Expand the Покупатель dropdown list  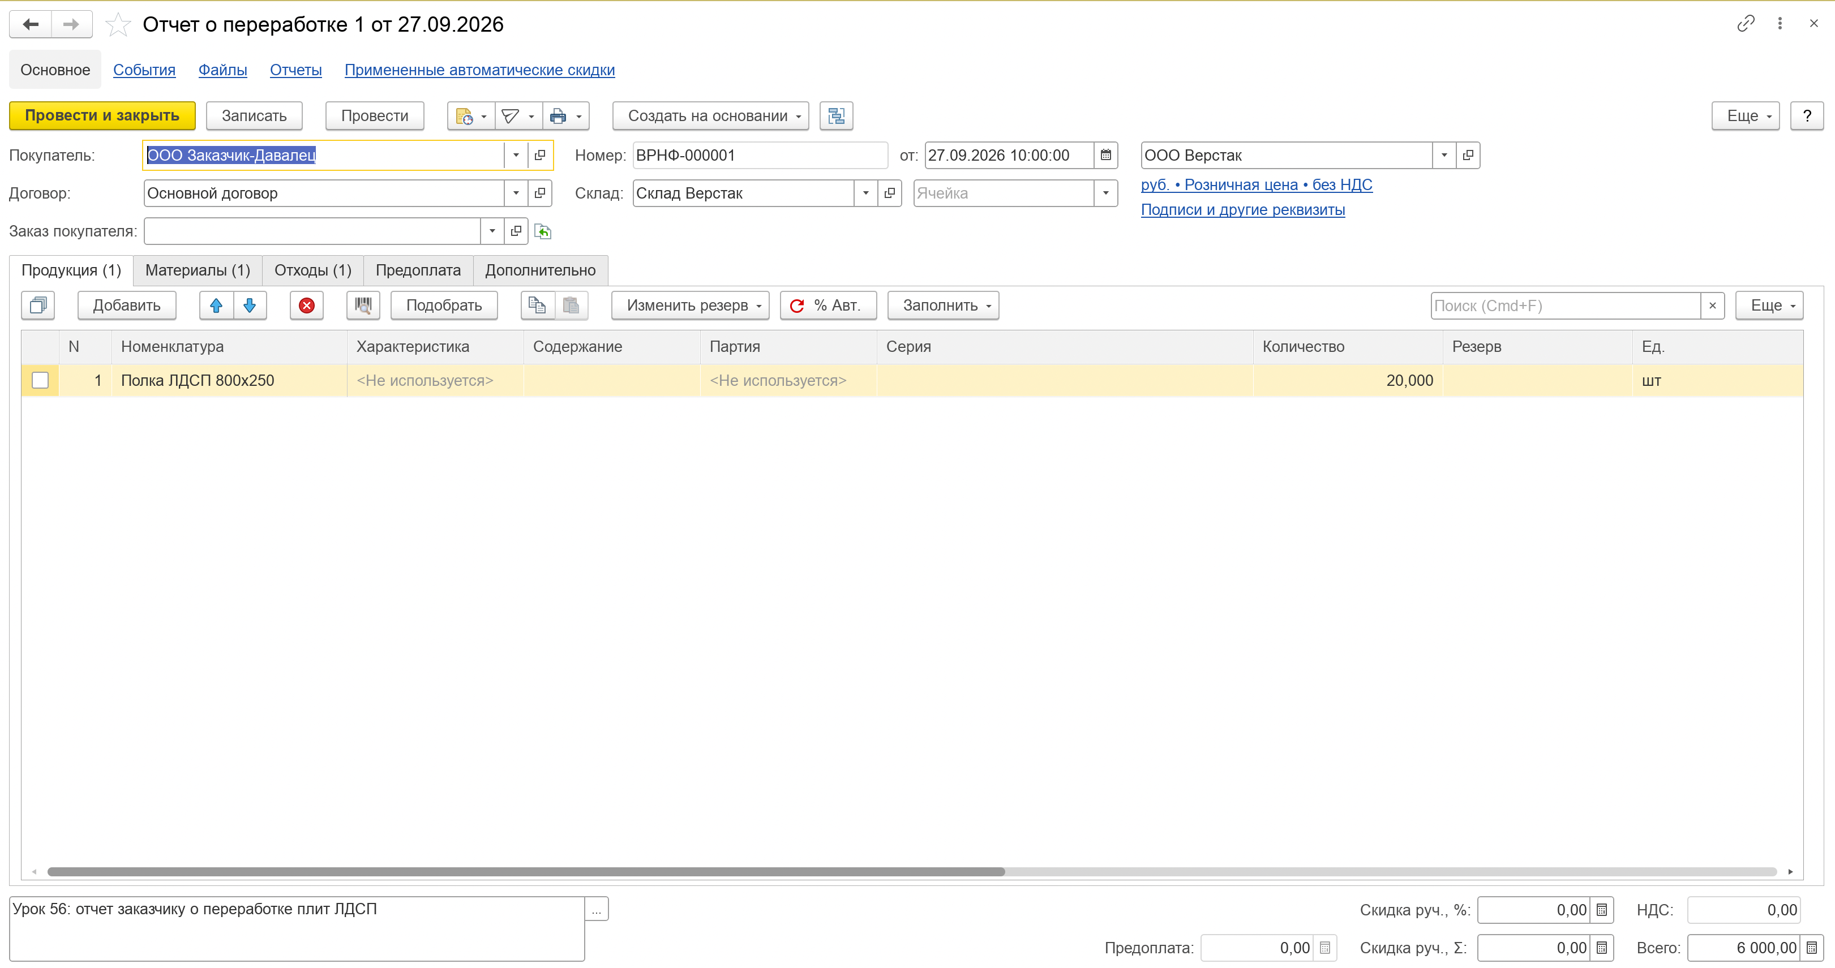(516, 155)
